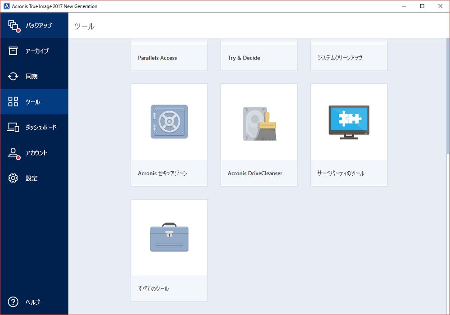Open Acronis セキュアゾーン via the safe icon
Image resolution: width=450 pixels, height=315 pixels.
169,122
